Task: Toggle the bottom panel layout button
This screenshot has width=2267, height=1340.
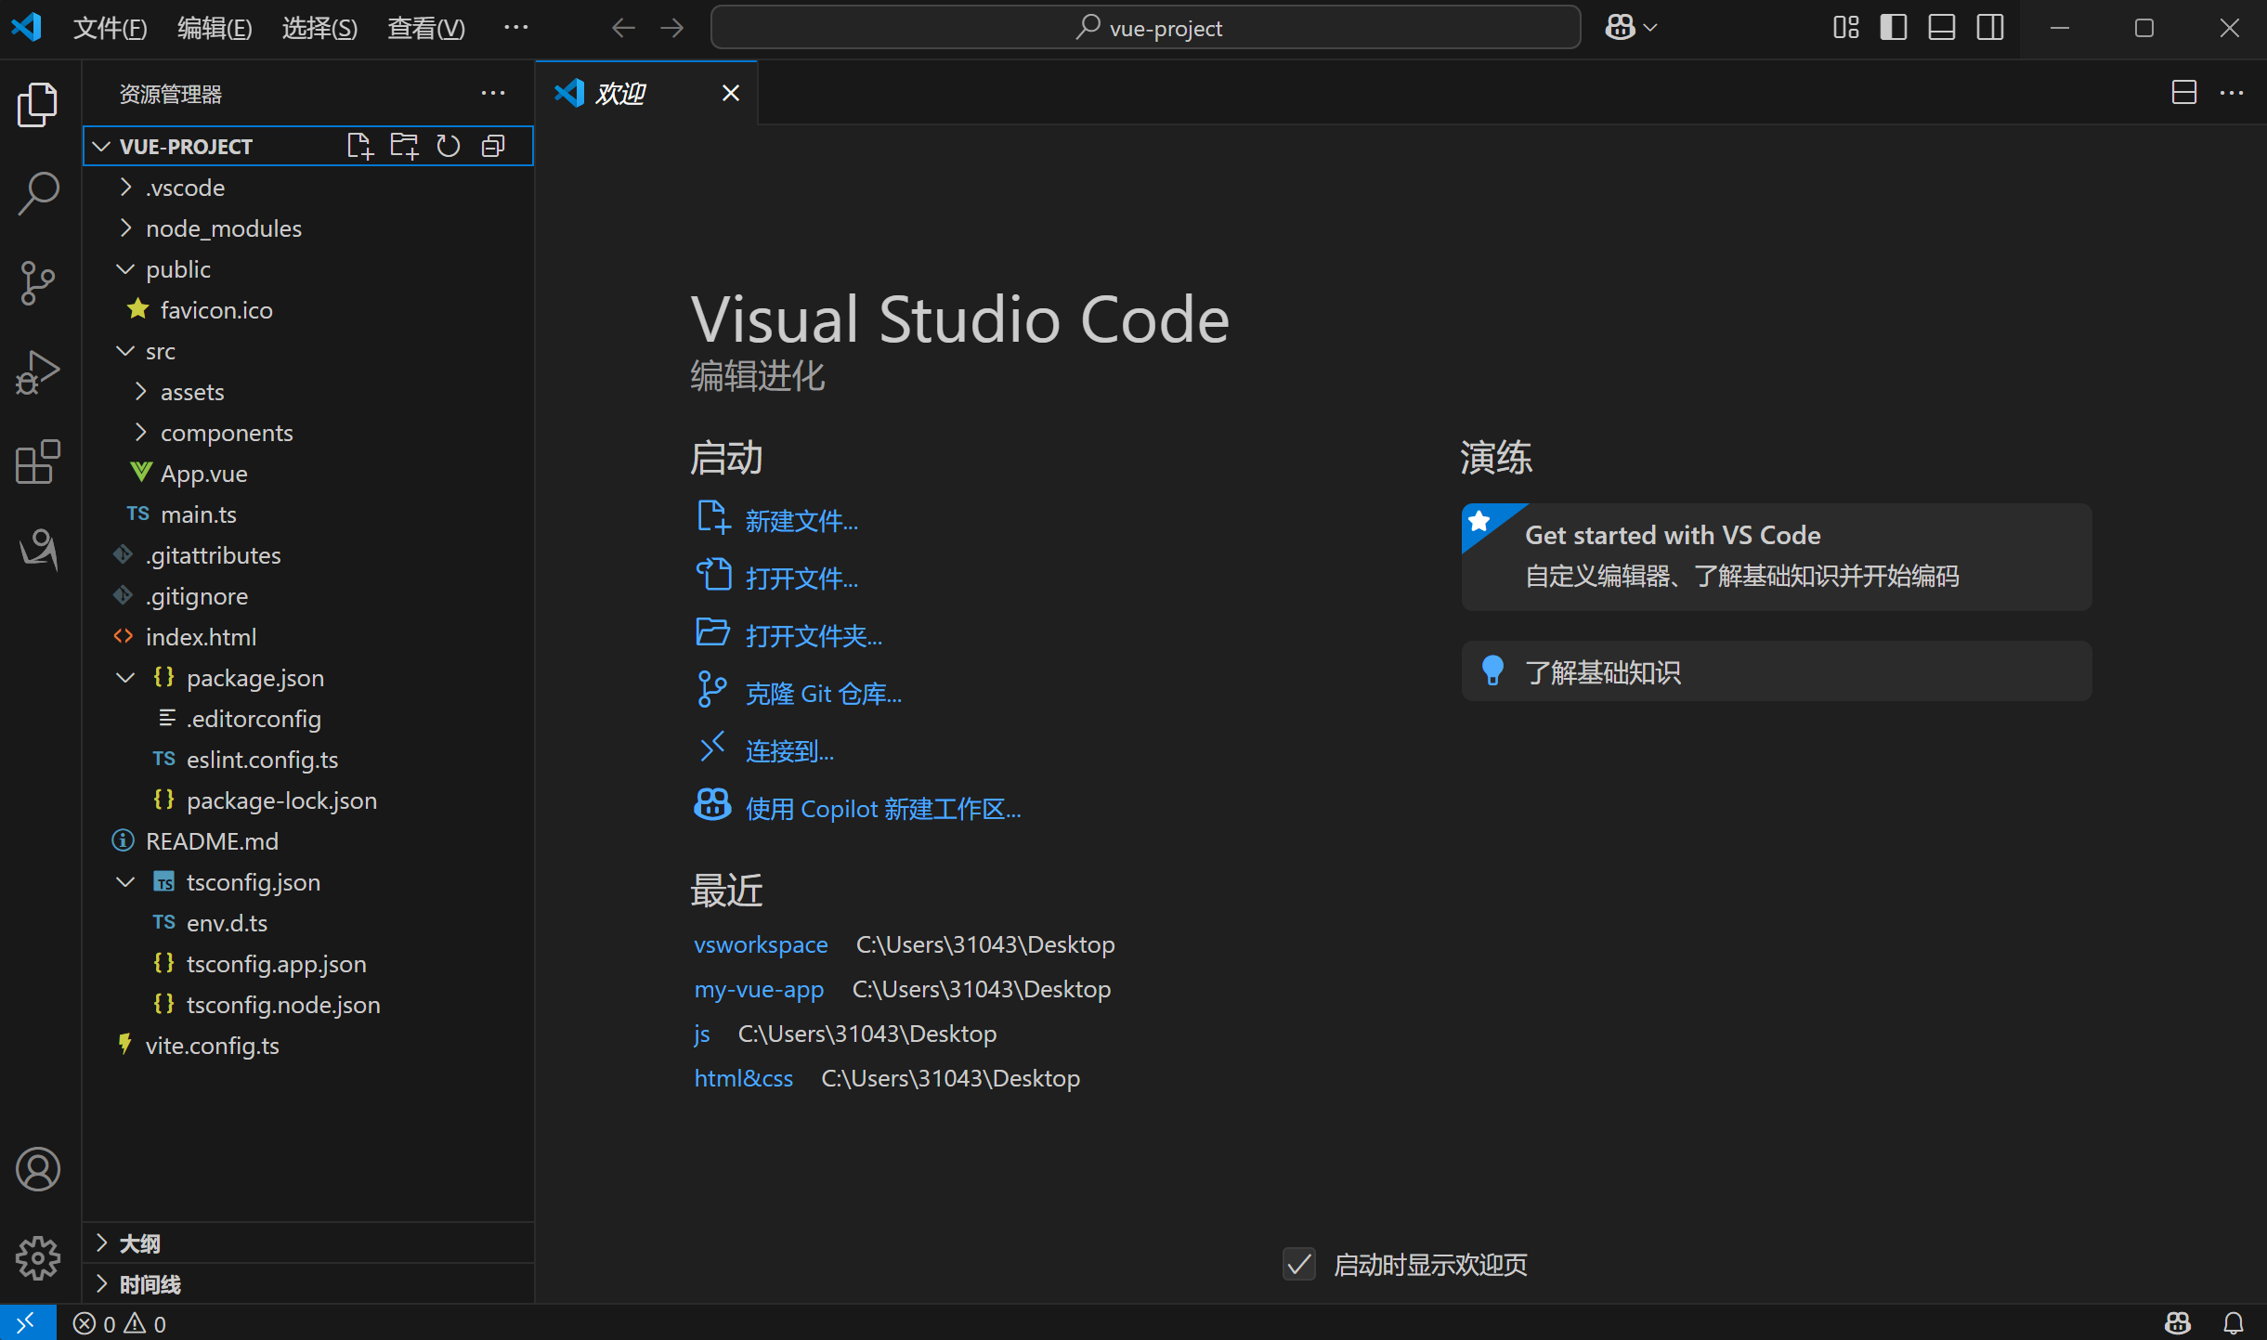Action: pos(1941,28)
